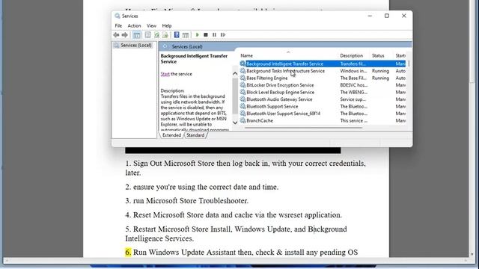Screen dimensions: 479x269
Task: Click the green Refresh toolbar icon
Action: point(156,35)
